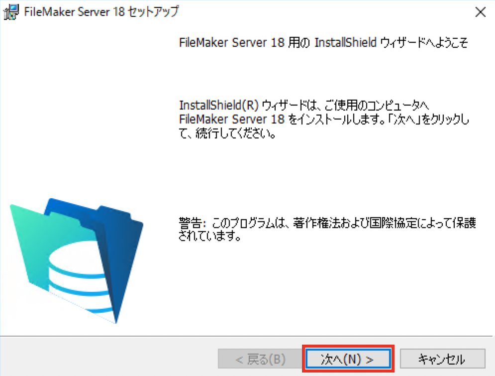The width and height of the screenshot is (495, 376).
Task: Click the FileMaker Server folder logo
Action: click(x=77, y=260)
